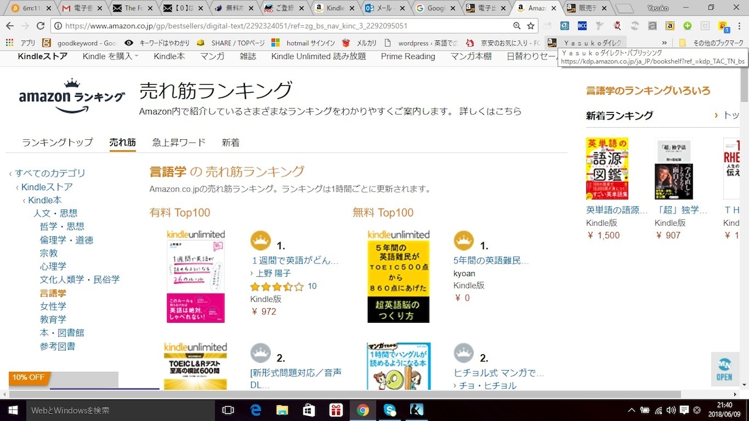Go up to Kindleストア category
749x421 pixels.
[47, 187]
